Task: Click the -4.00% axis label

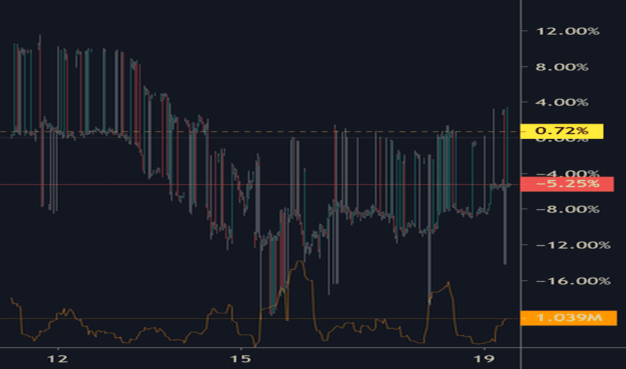Action: click(568, 174)
